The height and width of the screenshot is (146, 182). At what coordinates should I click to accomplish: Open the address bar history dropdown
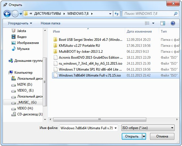pos(110,14)
